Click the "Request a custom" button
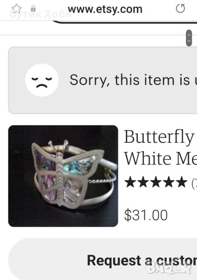Image resolution: width=197 pixels, height=280 pixels. (102, 259)
